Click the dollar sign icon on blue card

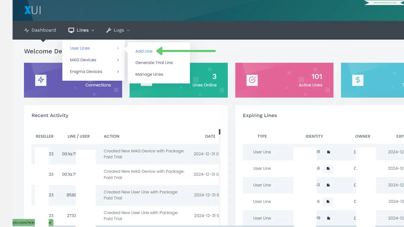(x=358, y=80)
